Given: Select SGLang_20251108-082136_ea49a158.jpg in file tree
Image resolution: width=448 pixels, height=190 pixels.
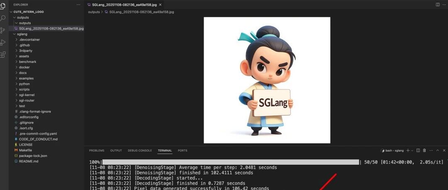Looking at the screenshot, I should pyautogui.click(x=51, y=29).
